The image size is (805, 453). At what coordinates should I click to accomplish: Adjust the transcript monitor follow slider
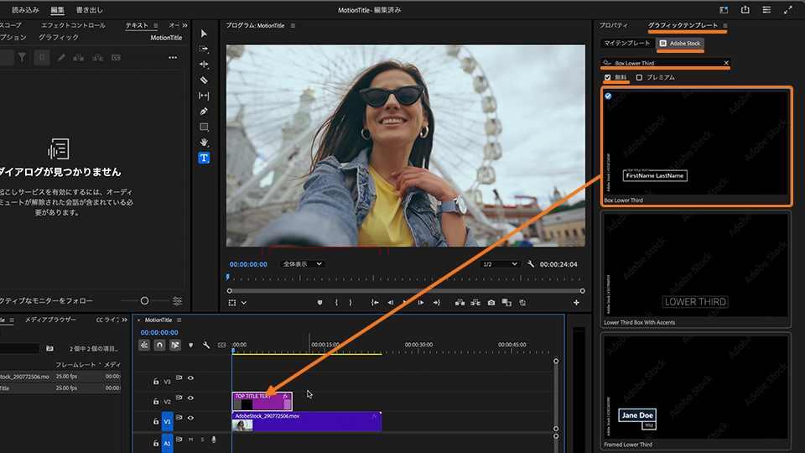144,300
